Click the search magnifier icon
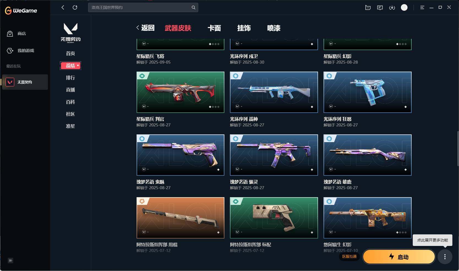Screen dimensions: 459x271 pos(194,7)
